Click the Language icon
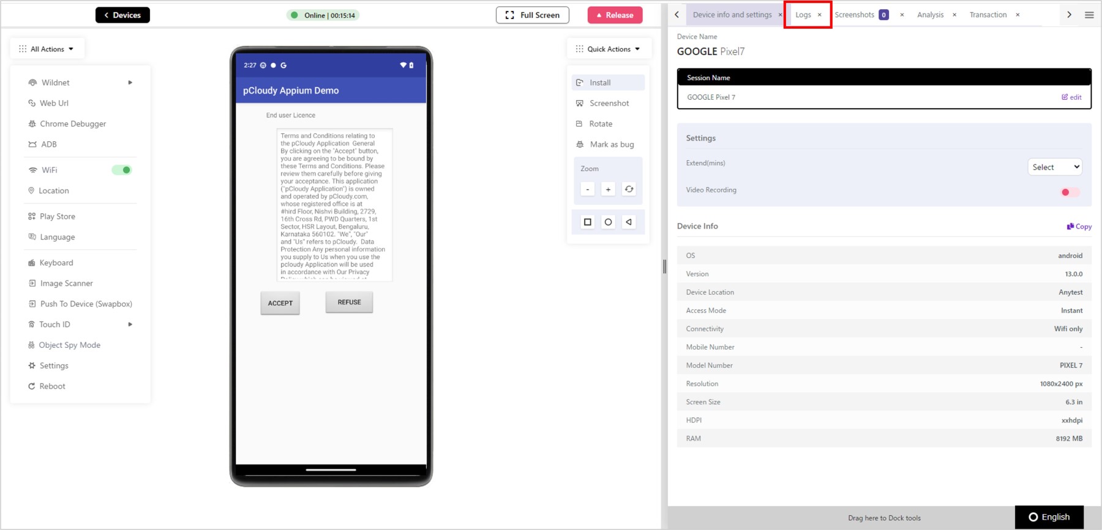This screenshot has height=530, width=1102. point(32,237)
